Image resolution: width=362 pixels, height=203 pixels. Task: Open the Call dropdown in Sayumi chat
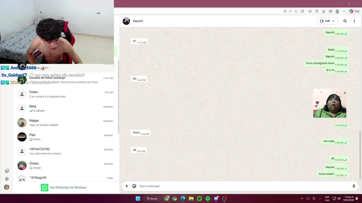[327, 21]
